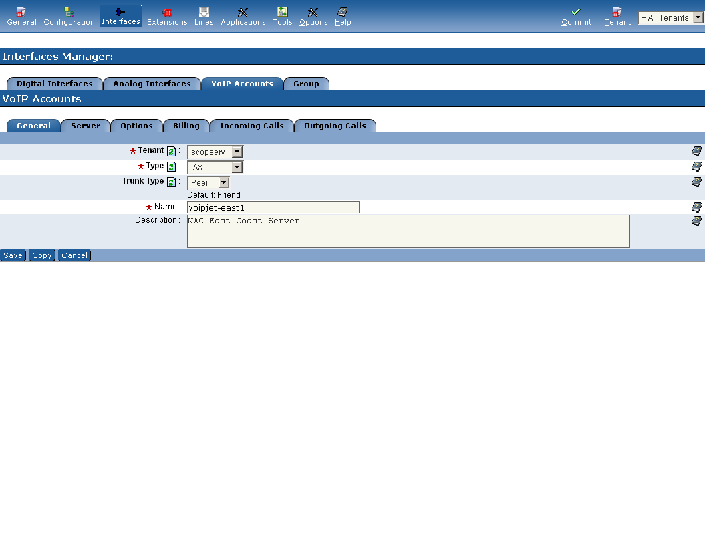This screenshot has width=705, height=544.
Task: Switch to the Options sub-tab
Action: click(136, 126)
